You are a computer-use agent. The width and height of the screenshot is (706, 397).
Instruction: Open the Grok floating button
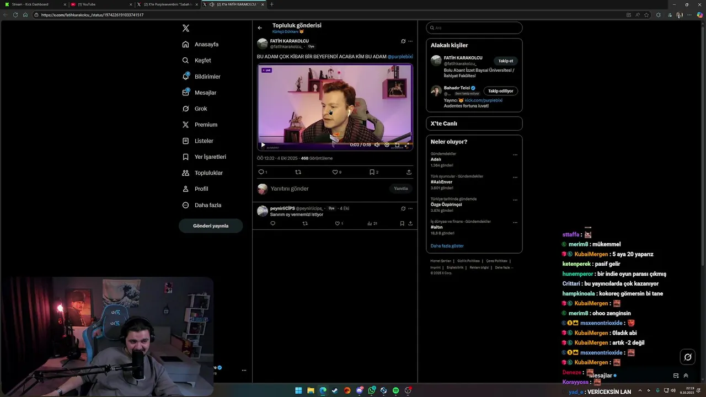pos(688,357)
